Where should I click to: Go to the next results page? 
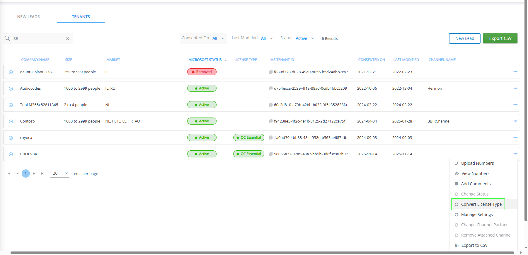pyautogui.click(x=34, y=174)
